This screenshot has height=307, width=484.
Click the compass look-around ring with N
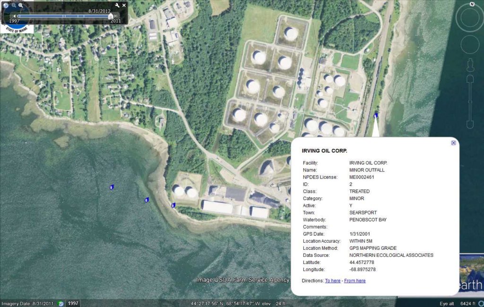[470, 17]
